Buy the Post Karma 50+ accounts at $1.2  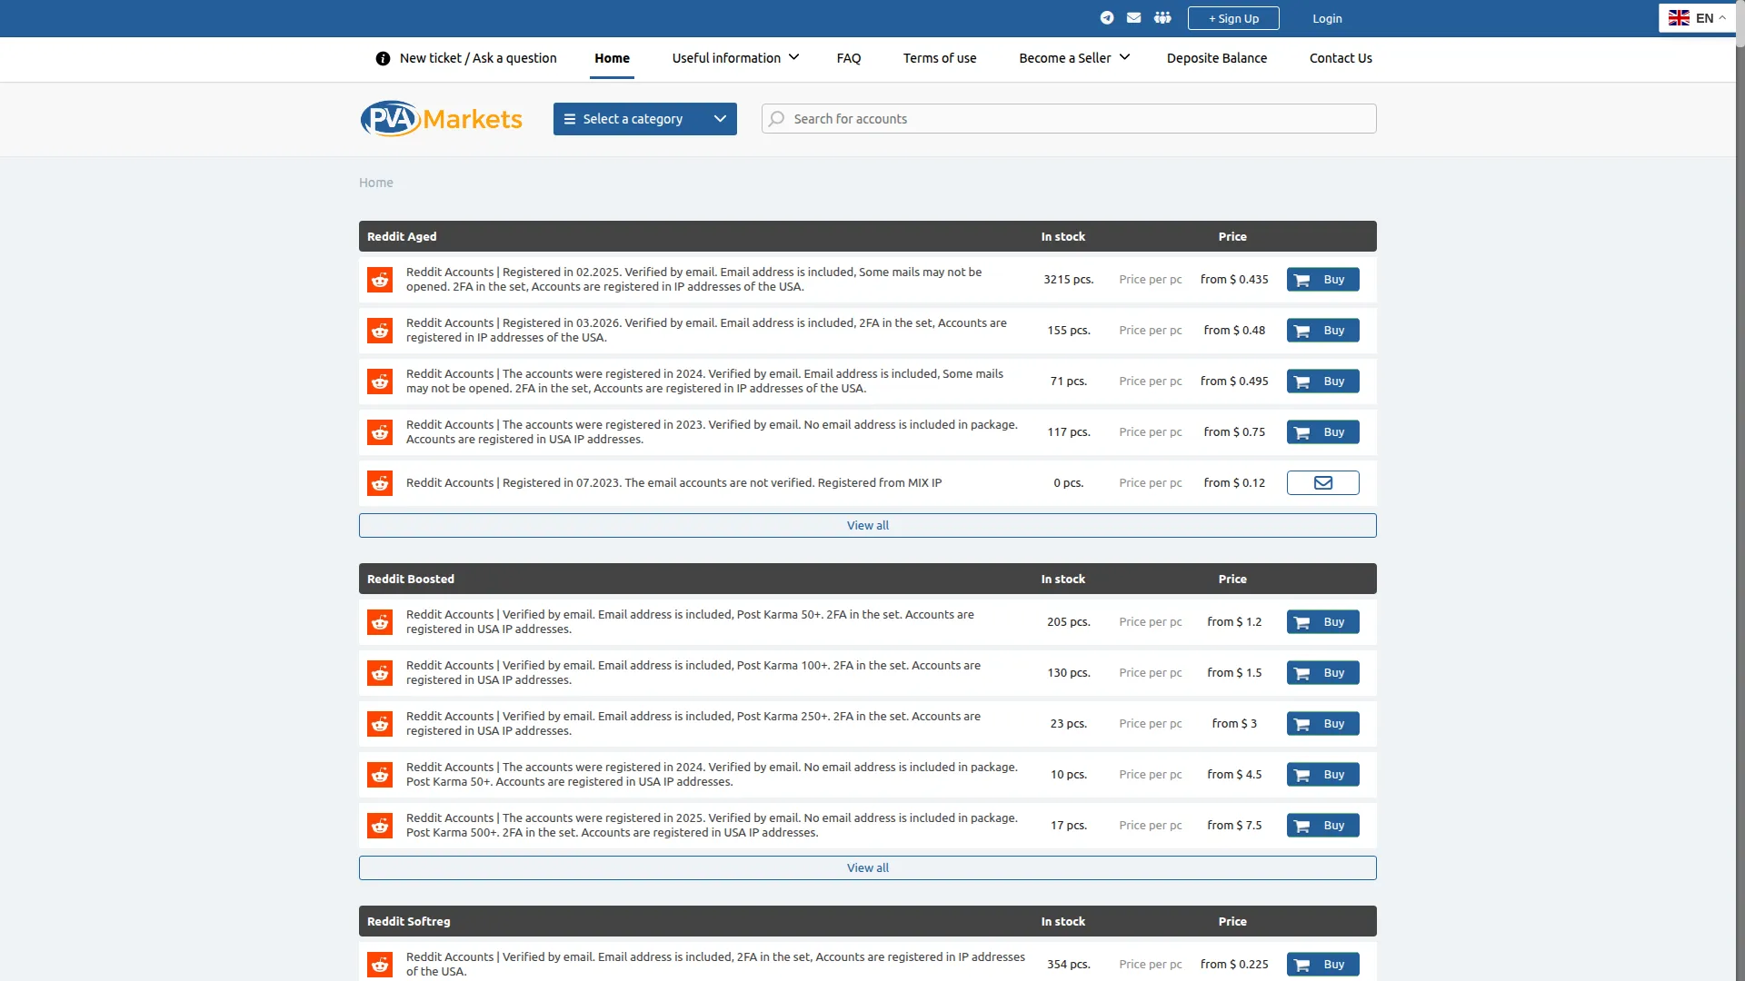pyautogui.click(x=1323, y=622)
